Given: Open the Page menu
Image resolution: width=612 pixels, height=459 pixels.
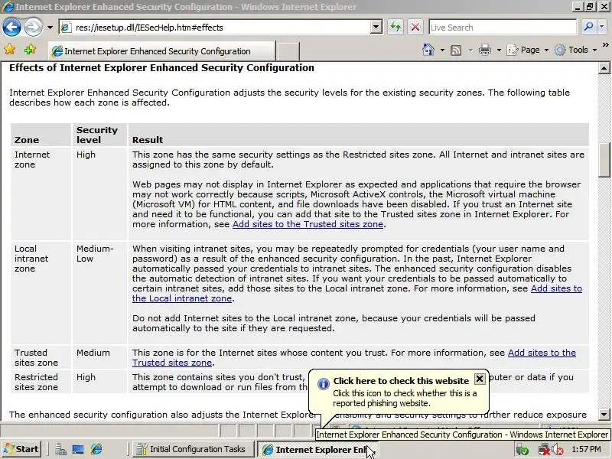Looking at the screenshot, I should coord(527,50).
